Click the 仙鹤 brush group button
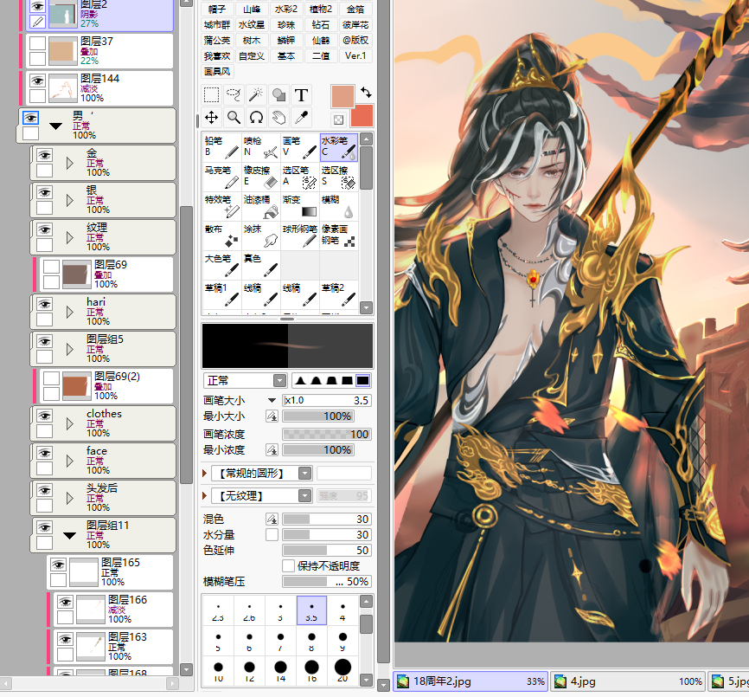This screenshot has width=749, height=697. coord(321,41)
